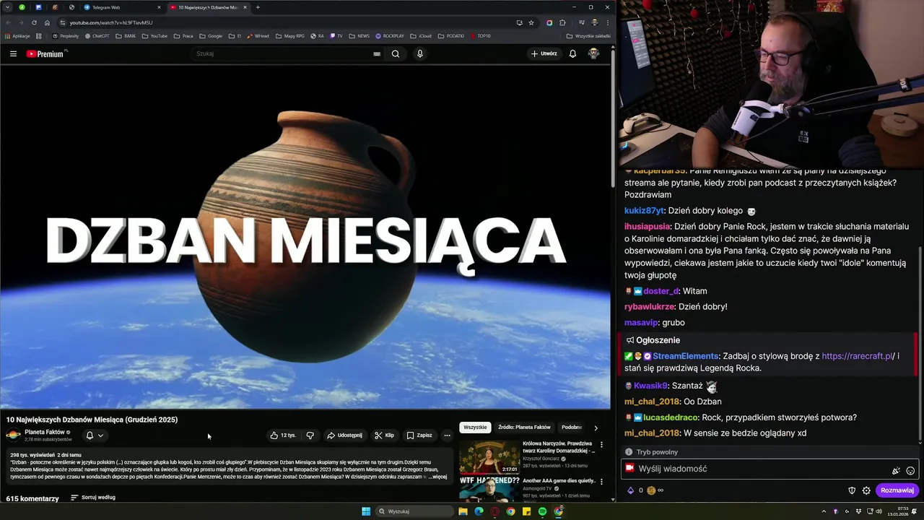The width and height of the screenshot is (924, 520).
Task: Start voice search with the microphone
Action: 419,53
